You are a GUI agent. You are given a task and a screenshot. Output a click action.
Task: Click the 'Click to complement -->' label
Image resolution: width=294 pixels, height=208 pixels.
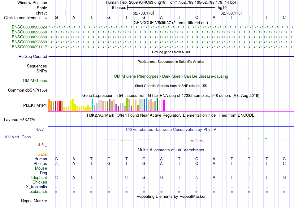25,18
